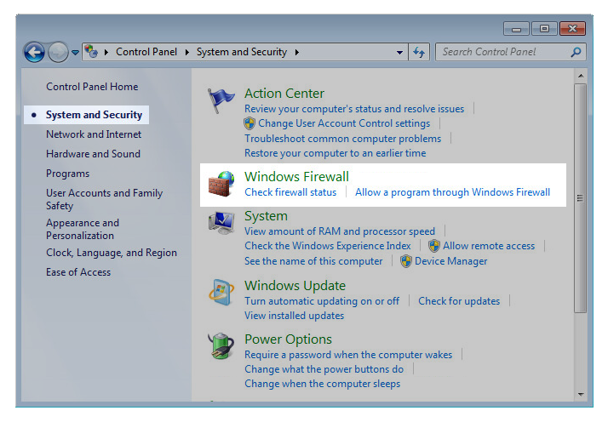
Task: Click the scrollbar up arrow
Action: pos(581,76)
